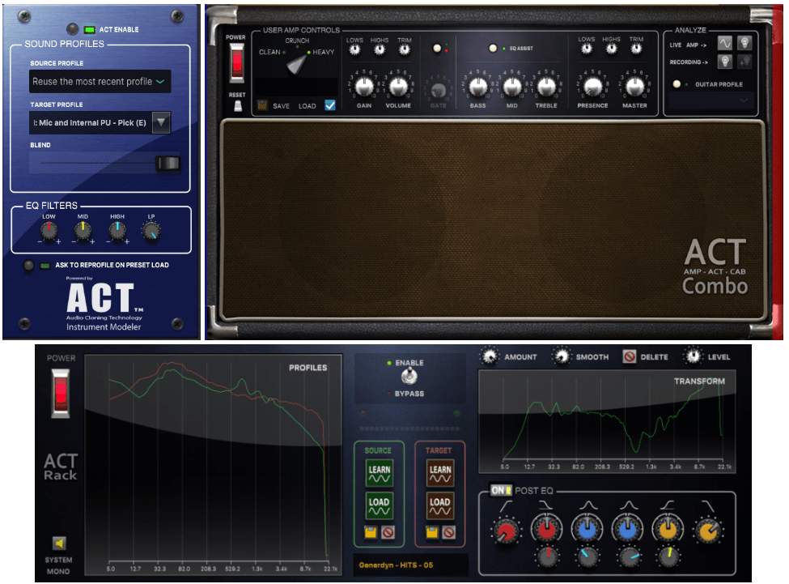The image size is (789, 584).
Task: Click the Generdyn - HITS - 05 preset field
Action: [x=411, y=564]
